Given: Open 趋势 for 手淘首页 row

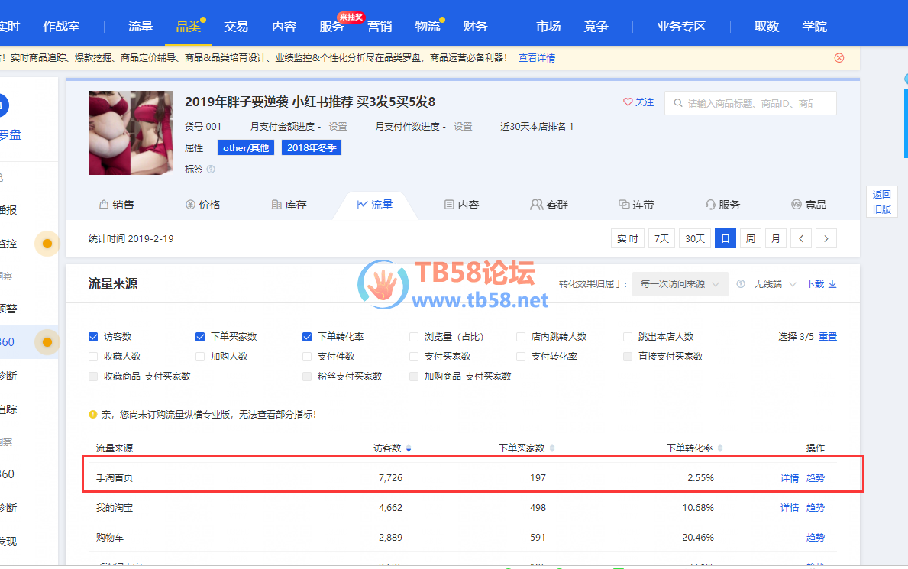Looking at the screenshot, I should (816, 478).
